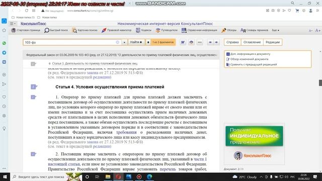Open the browser sidebar settings gear

4,116
